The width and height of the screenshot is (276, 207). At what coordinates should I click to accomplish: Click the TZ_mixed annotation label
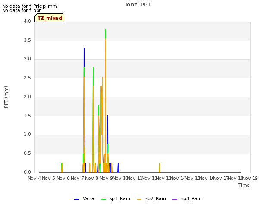[x=50, y=18]
